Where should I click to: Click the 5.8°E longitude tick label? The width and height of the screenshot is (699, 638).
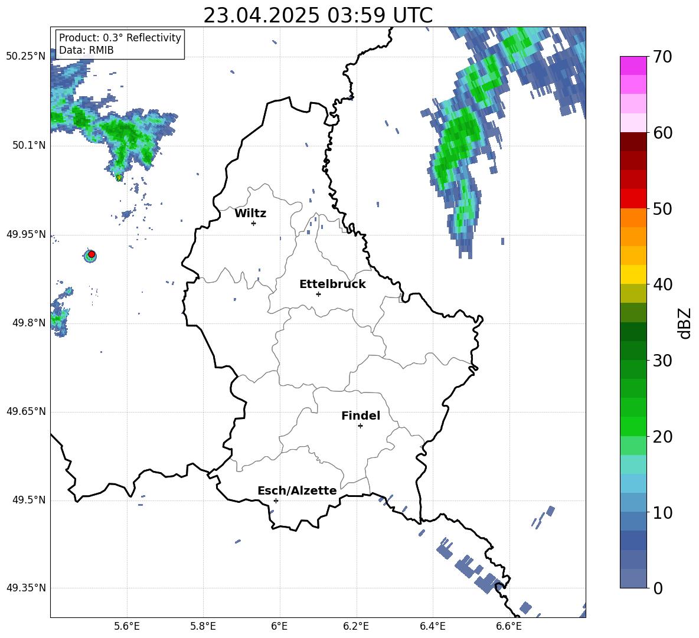tap(203, 626)
